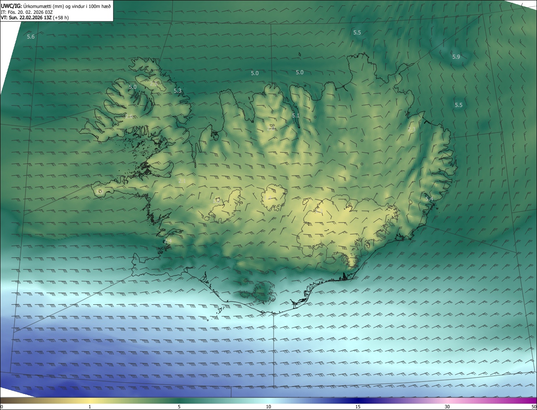This screenshot has width=537, height=410.
Task: Click the 2.1 value label on the map
Action: tap(182, 181)
